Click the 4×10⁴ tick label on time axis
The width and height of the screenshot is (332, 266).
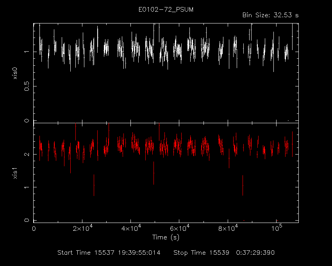(x=131, y=228)
